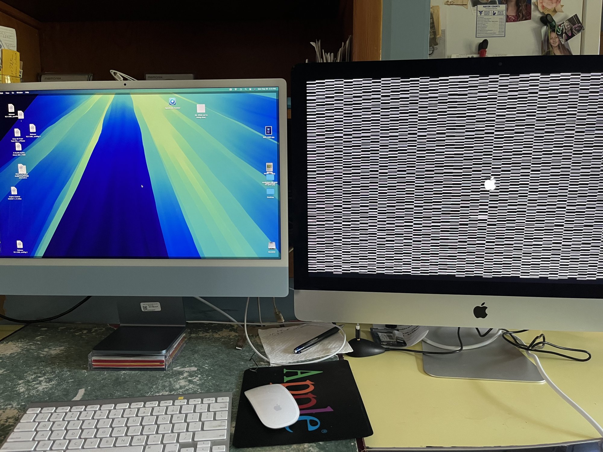
Task: Select the IMG_1385.jpg desktop file
Action: (268, 131)
